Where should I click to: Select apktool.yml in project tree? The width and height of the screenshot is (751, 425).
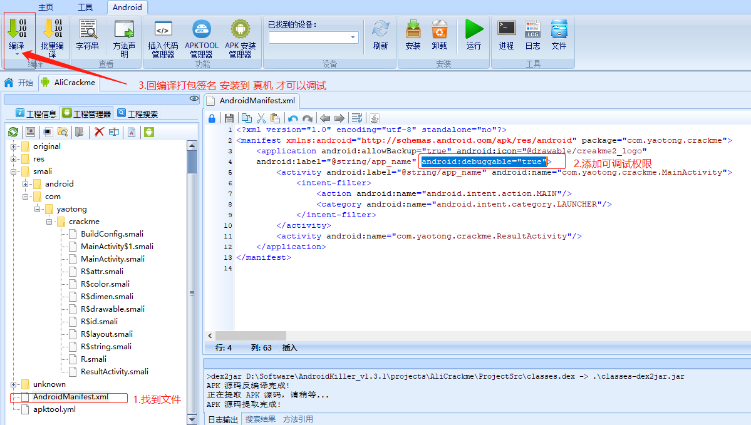pos(54,410)
